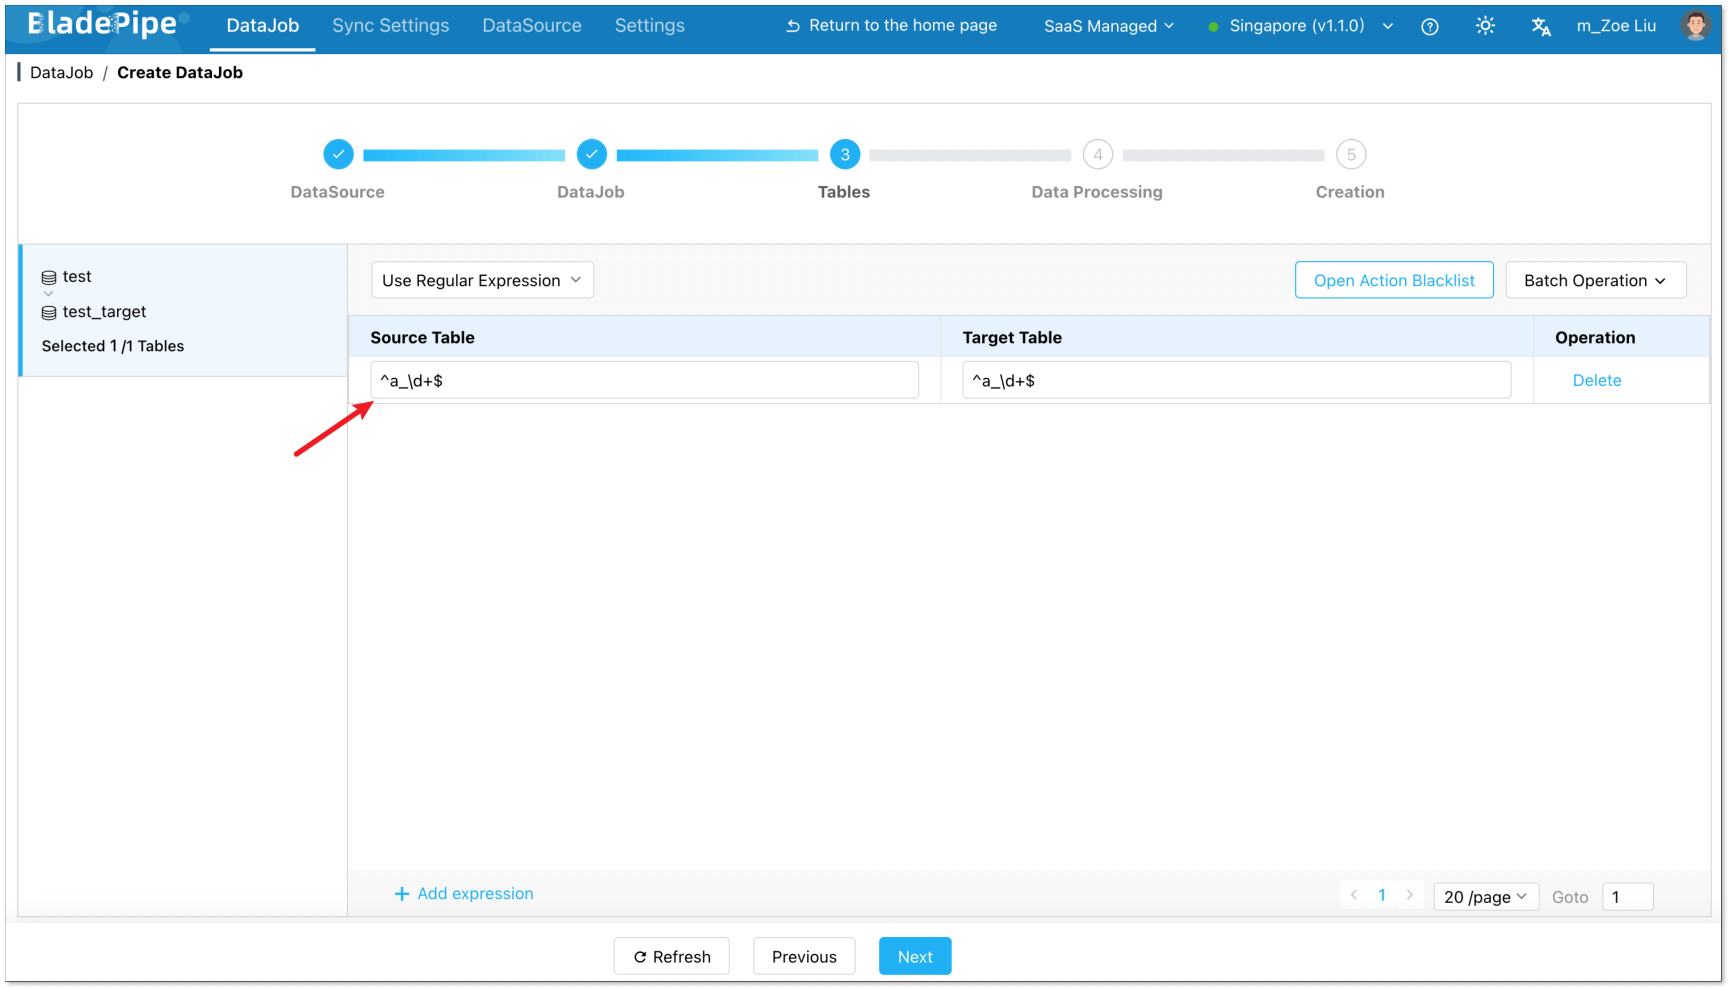Click the test database icon
The width and height of the screenshot is (1729, 989).
[49, 277]
